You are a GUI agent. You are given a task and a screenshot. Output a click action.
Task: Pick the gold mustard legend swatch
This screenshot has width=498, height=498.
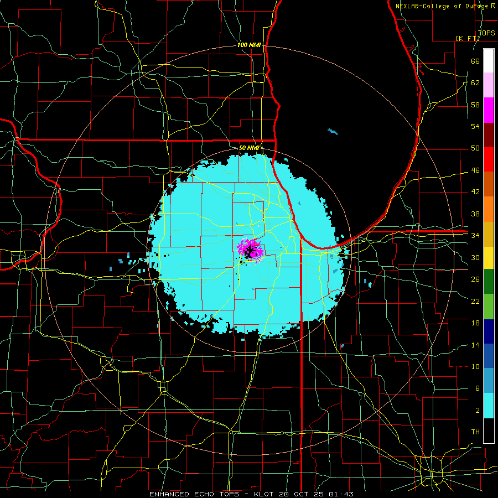[x=489, y=234]
